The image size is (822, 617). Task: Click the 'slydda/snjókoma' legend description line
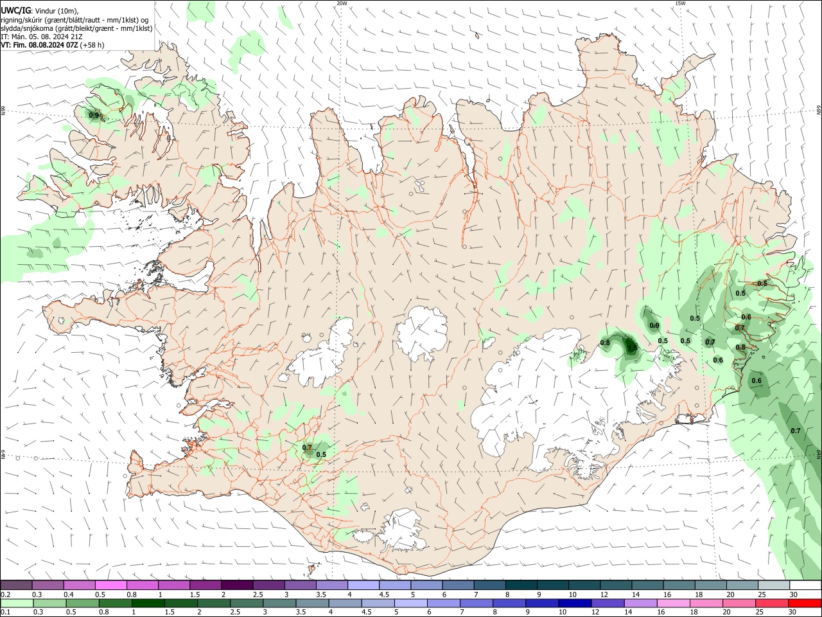[x=76, y=28]
